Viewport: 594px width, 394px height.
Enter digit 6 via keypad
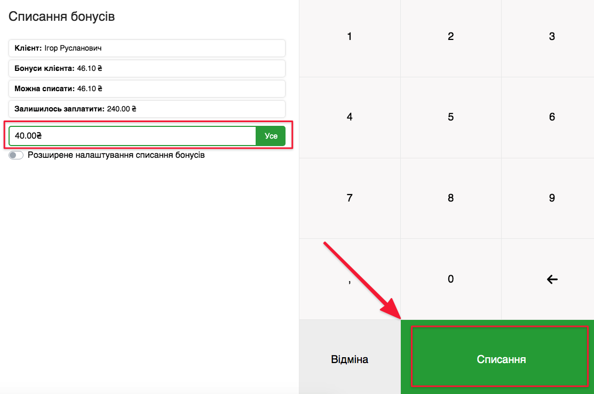[552, 117]
